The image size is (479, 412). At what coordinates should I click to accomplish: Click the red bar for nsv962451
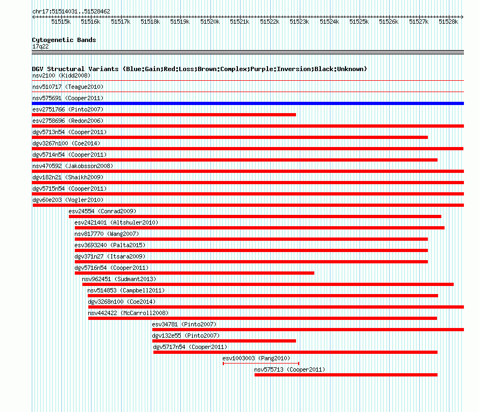pos(268,284)
